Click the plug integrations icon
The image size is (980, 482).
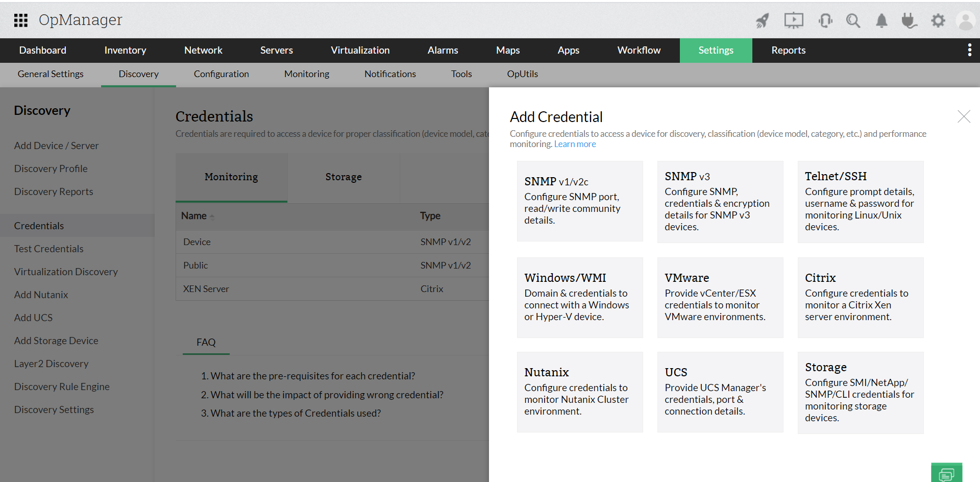tap(909, 20)
